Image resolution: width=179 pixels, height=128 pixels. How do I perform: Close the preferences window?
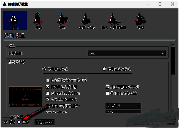(172, 4)
